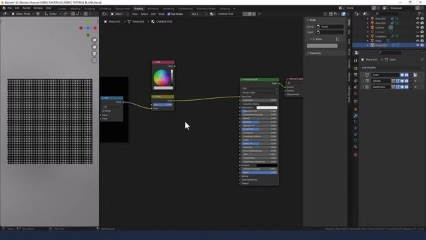Click the Roughness slider on Principled BSDF
Screen dimensions: 426x240
[259, 129]
